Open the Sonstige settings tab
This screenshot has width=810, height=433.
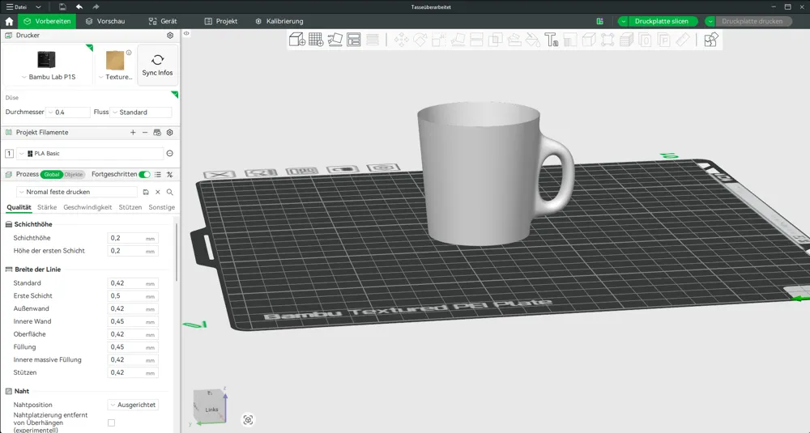click(x=162, y=207)
